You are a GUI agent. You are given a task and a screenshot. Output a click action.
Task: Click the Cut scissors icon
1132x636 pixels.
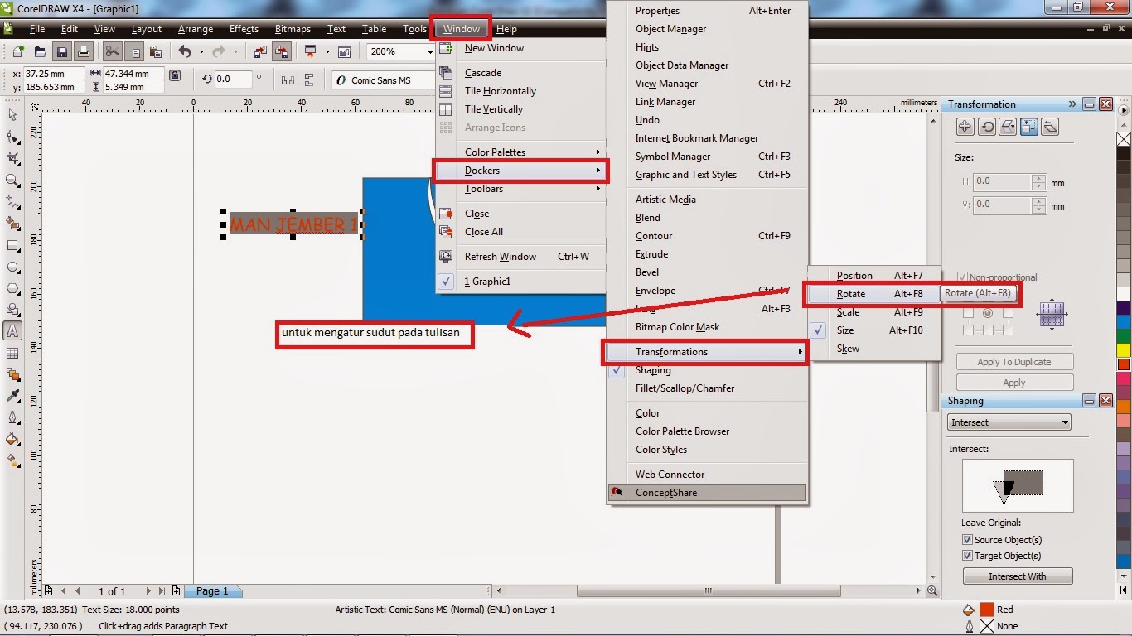[113, 51]
